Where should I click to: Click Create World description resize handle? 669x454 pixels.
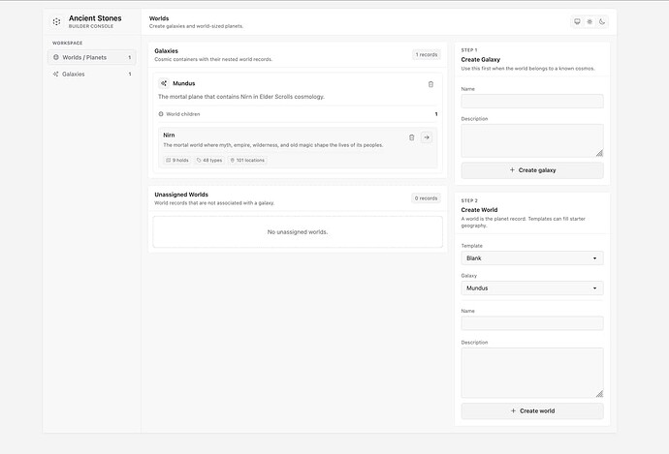click(599, 394)
